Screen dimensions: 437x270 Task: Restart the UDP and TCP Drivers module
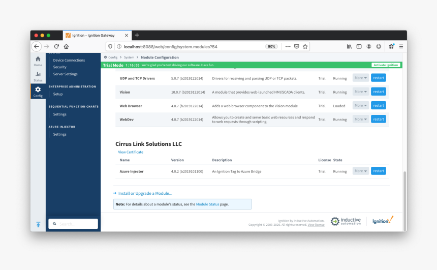tap(379, 78)
